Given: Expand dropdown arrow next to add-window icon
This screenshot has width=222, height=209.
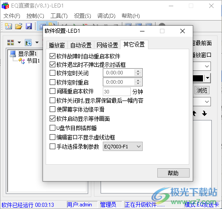Looking at the screenshot, I should pos(37,43).
